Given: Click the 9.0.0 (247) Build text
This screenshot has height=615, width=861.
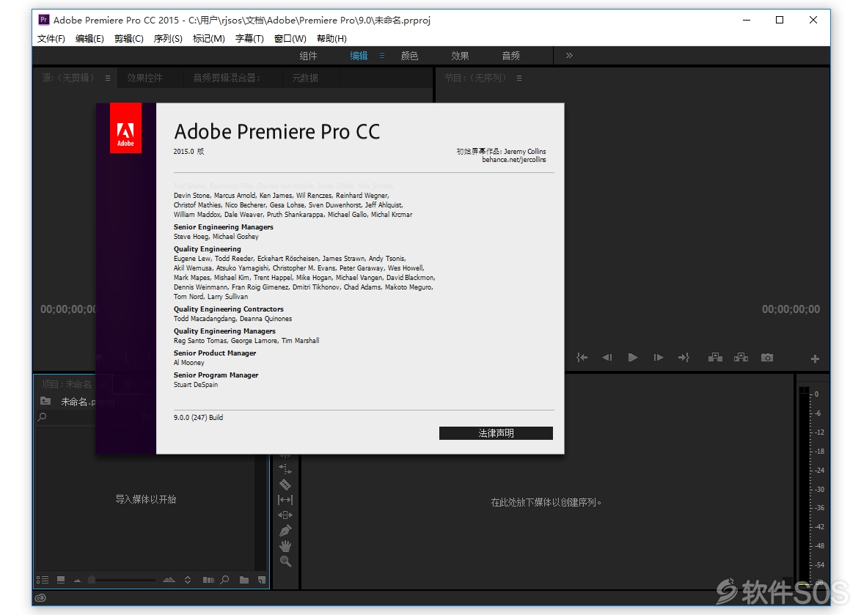Looking at the screenshot, I should click(x=198, y=418).
